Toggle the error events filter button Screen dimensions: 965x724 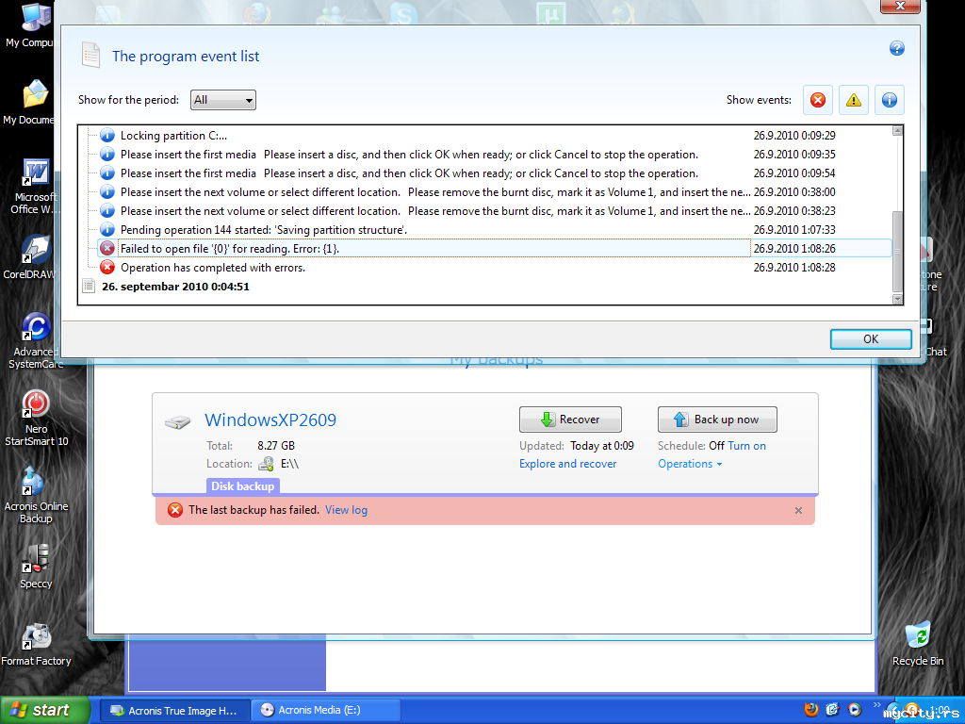[817, 100]
